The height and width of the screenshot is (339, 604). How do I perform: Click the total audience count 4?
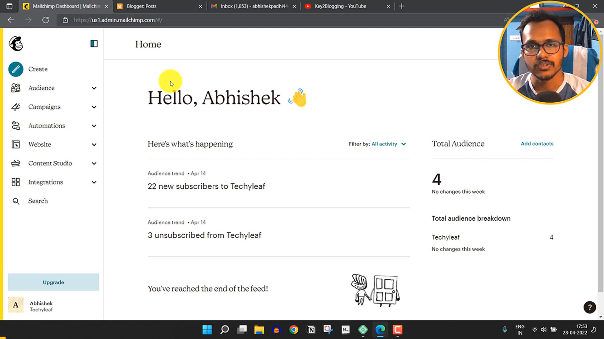[437, 180]
